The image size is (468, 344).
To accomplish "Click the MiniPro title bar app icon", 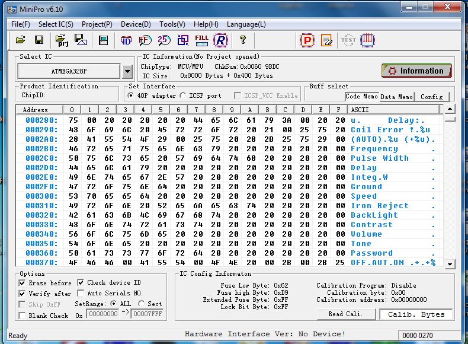I will (x=12, y=9).
